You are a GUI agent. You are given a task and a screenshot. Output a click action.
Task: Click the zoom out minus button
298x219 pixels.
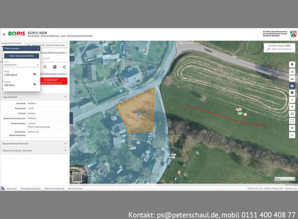pos(292,135)
